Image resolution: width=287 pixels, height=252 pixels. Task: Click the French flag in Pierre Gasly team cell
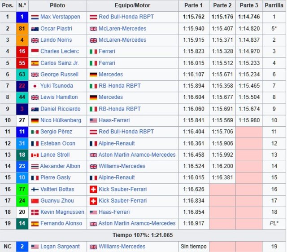[93, 178]
